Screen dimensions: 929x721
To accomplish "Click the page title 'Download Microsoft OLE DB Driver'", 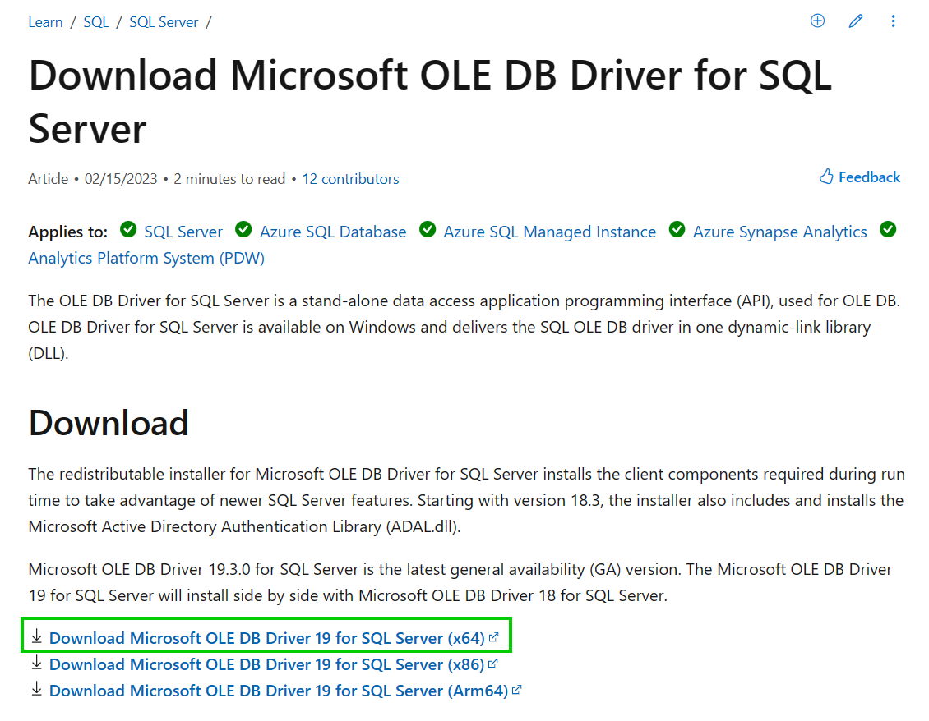I will [430, 102].
